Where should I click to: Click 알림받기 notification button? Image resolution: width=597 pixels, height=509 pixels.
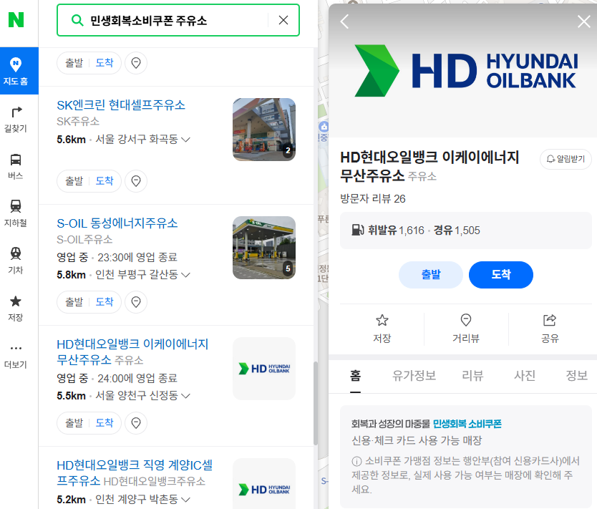coord(566,159)
